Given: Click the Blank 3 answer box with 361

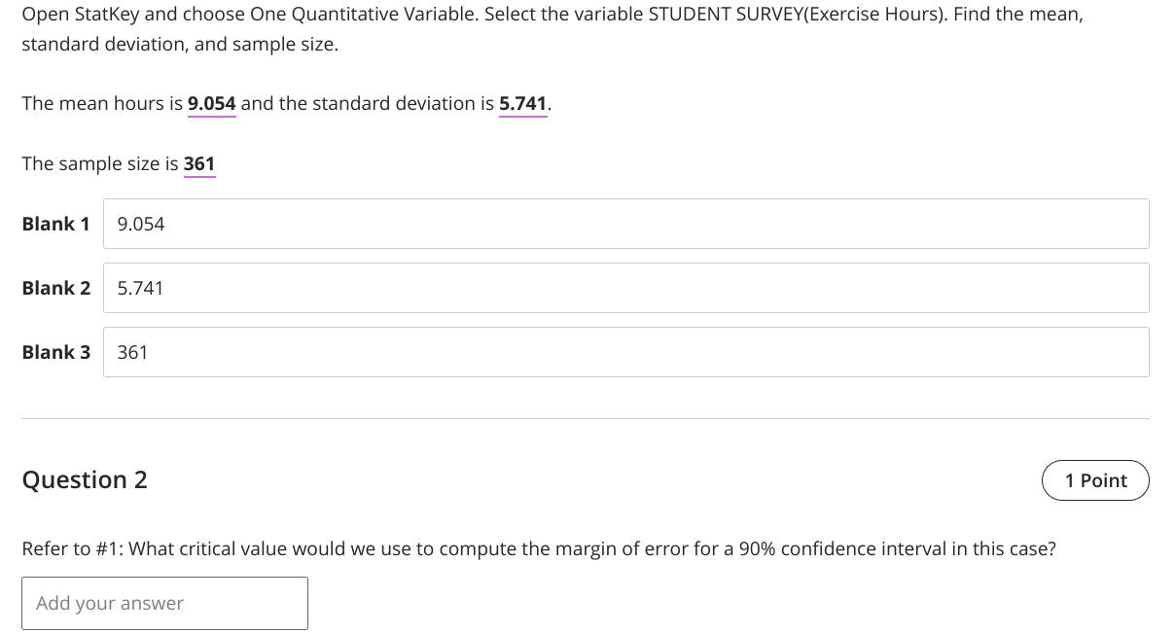Looking at the screenshot, I should (x=625, y=352).
